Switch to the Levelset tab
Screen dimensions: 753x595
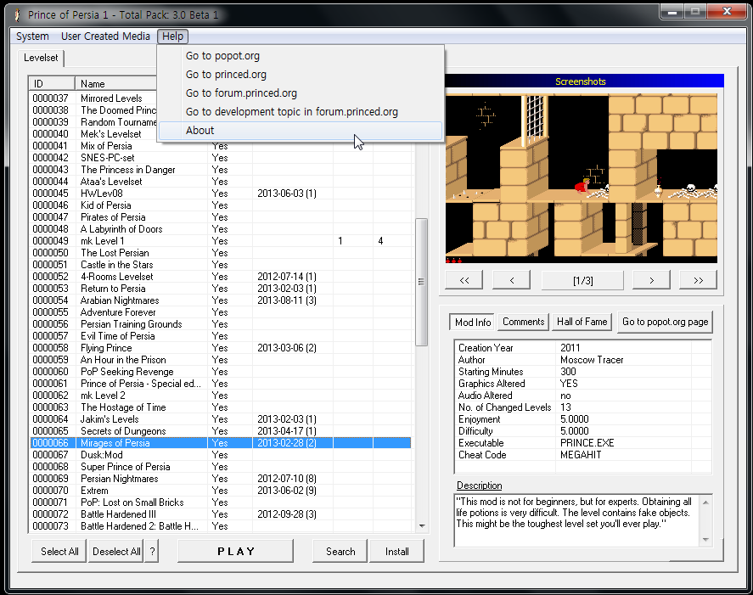41,58
